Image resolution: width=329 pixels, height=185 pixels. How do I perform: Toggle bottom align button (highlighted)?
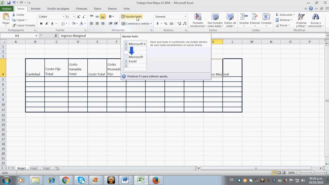coord(103,17)
